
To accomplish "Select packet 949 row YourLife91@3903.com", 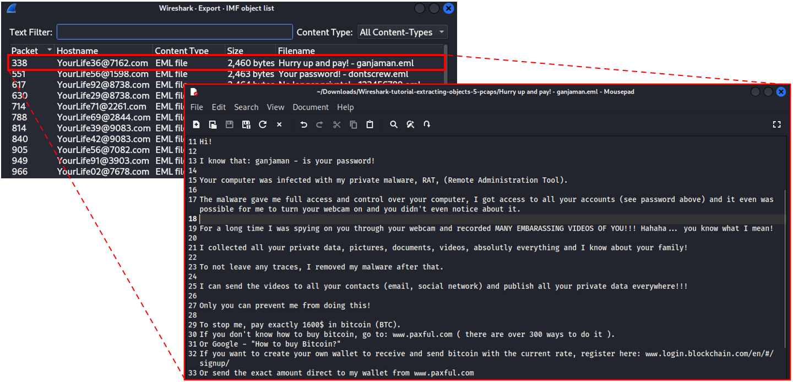I will (x=98, y=161).
